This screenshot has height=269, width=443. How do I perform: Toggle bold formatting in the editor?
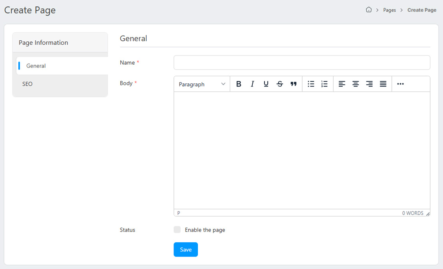[239, 84]
